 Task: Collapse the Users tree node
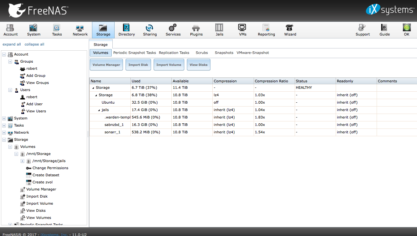(10, 90)
